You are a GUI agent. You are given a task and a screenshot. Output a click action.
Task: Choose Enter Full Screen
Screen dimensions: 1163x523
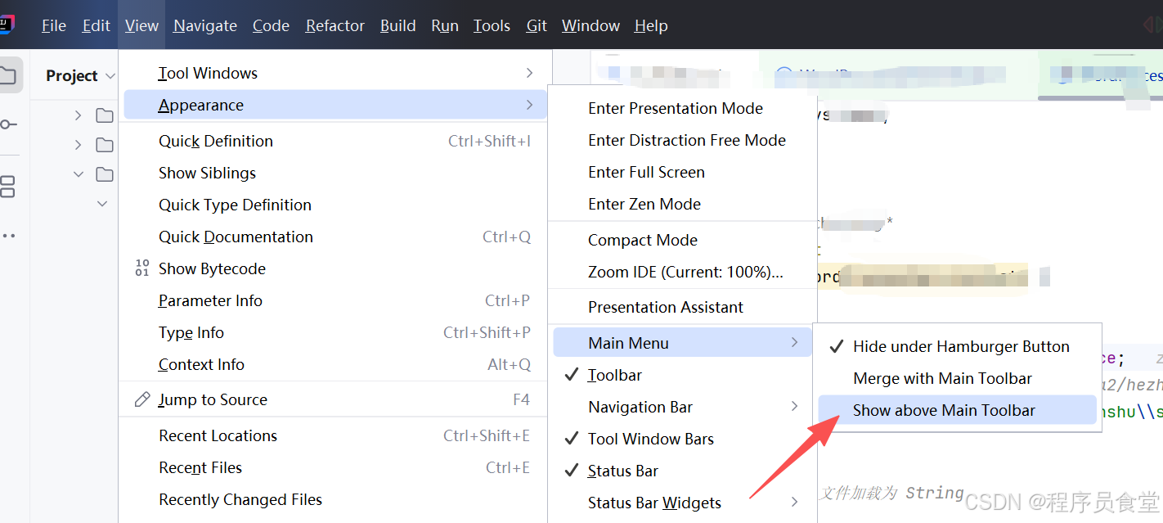click(682, 172)
